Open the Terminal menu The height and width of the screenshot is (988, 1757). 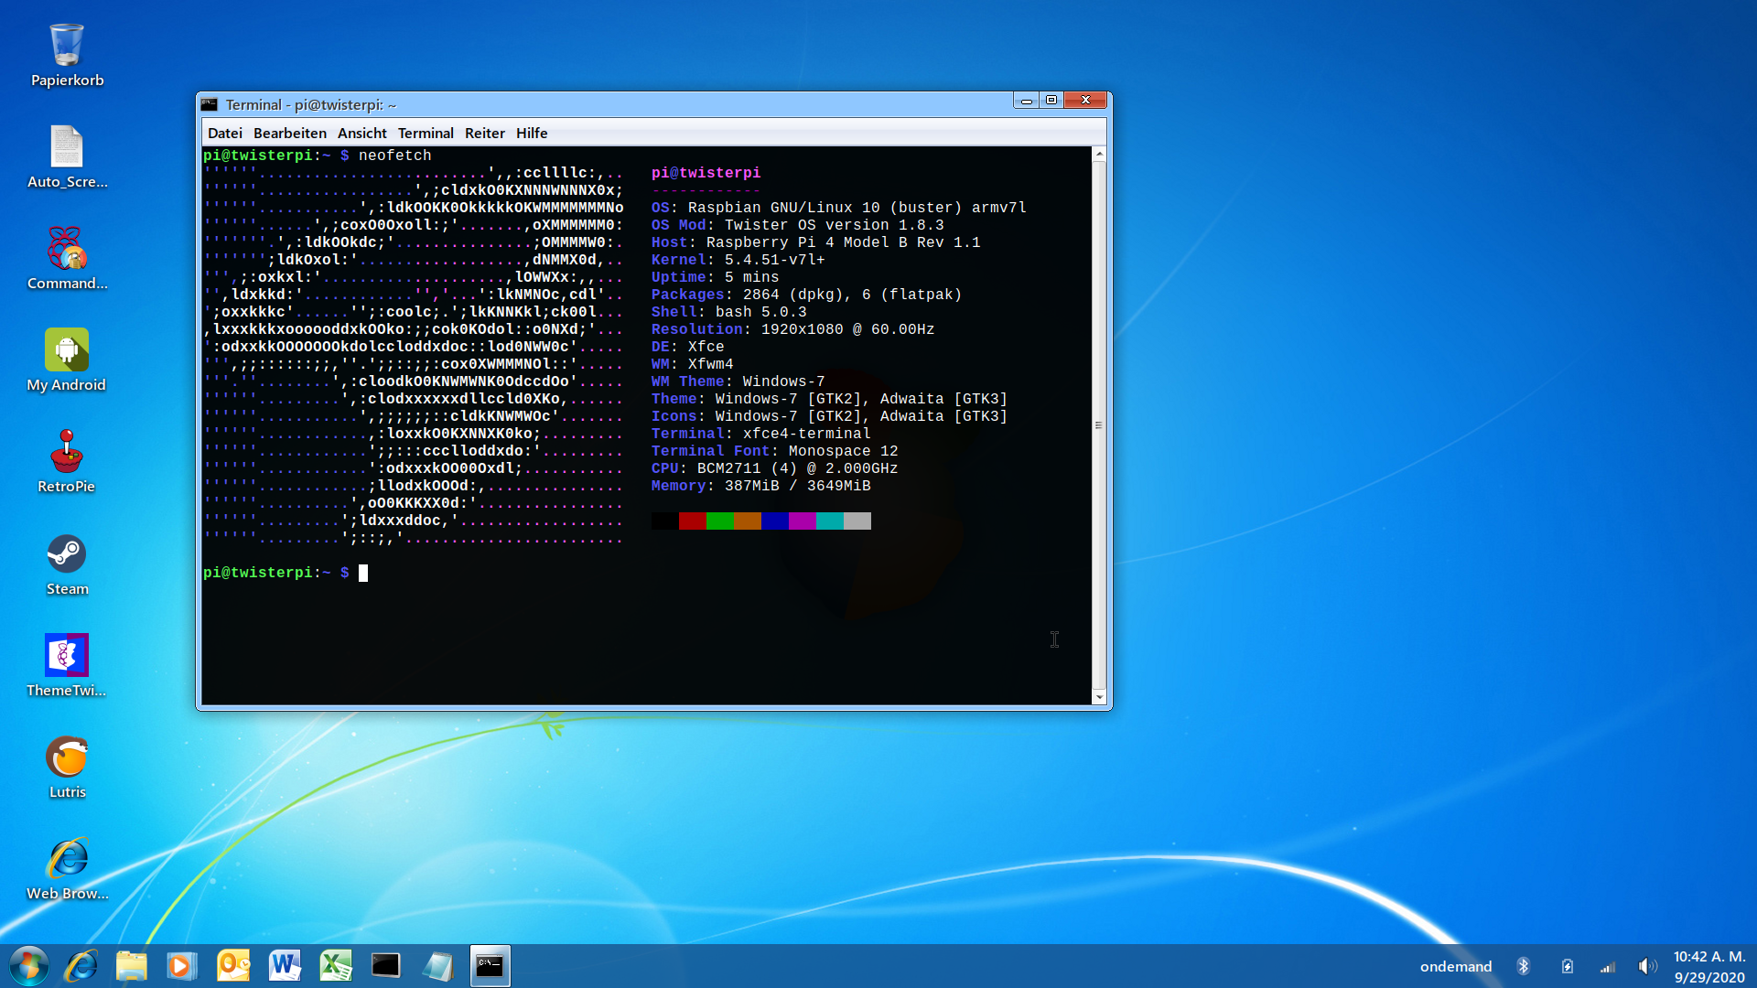coord(426,133)
